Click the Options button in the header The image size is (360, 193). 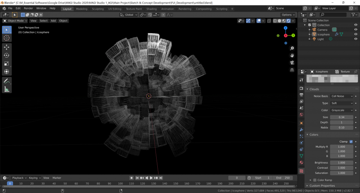[x=288, y=15]
